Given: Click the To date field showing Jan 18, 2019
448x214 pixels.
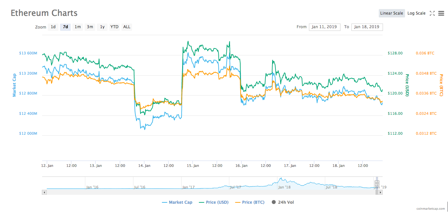Looking at the screenshot, I should 367,27.
